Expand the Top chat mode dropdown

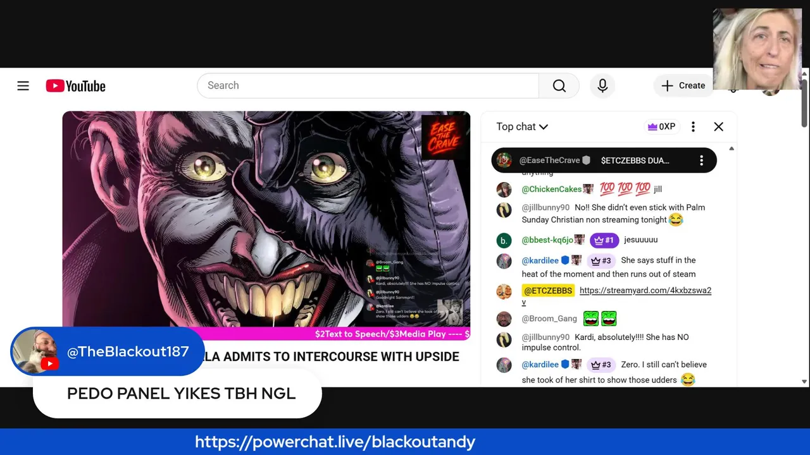point(522,126)
